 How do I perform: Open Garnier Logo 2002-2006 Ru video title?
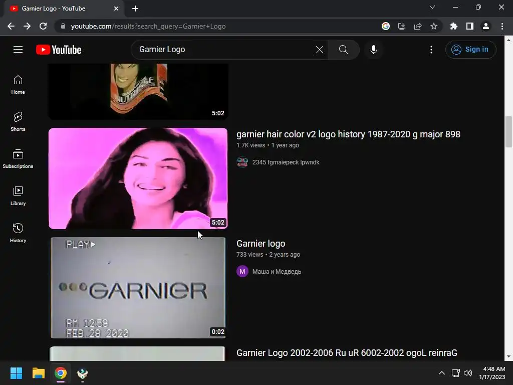(347, 353)
